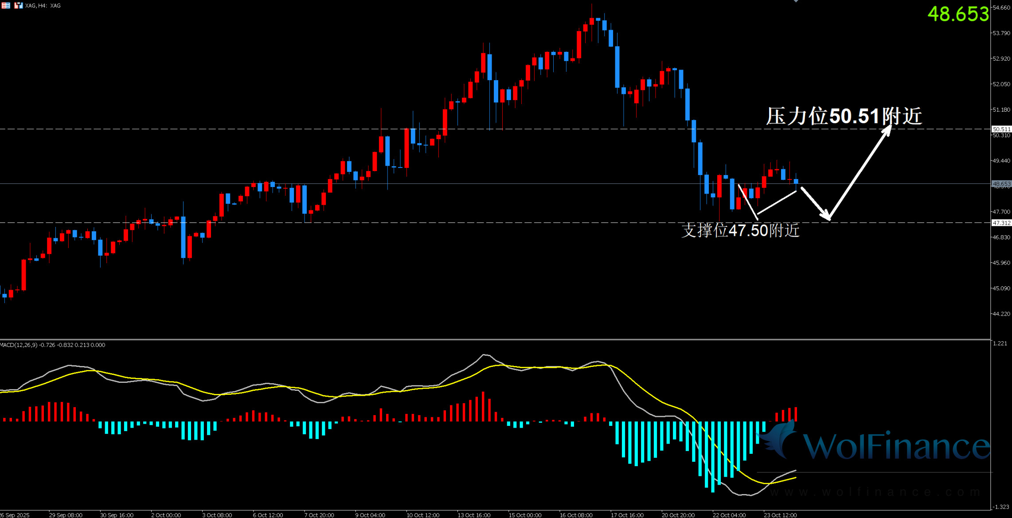Open the Depth of Market icon

point(6,5)
